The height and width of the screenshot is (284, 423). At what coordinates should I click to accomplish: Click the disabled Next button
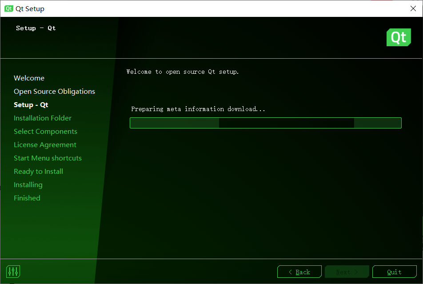[347, 272]
